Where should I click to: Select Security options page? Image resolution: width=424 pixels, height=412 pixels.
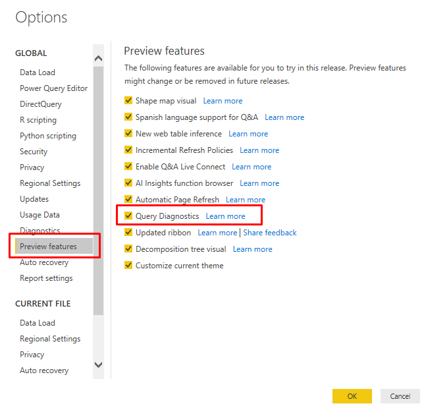click(34, 152)
